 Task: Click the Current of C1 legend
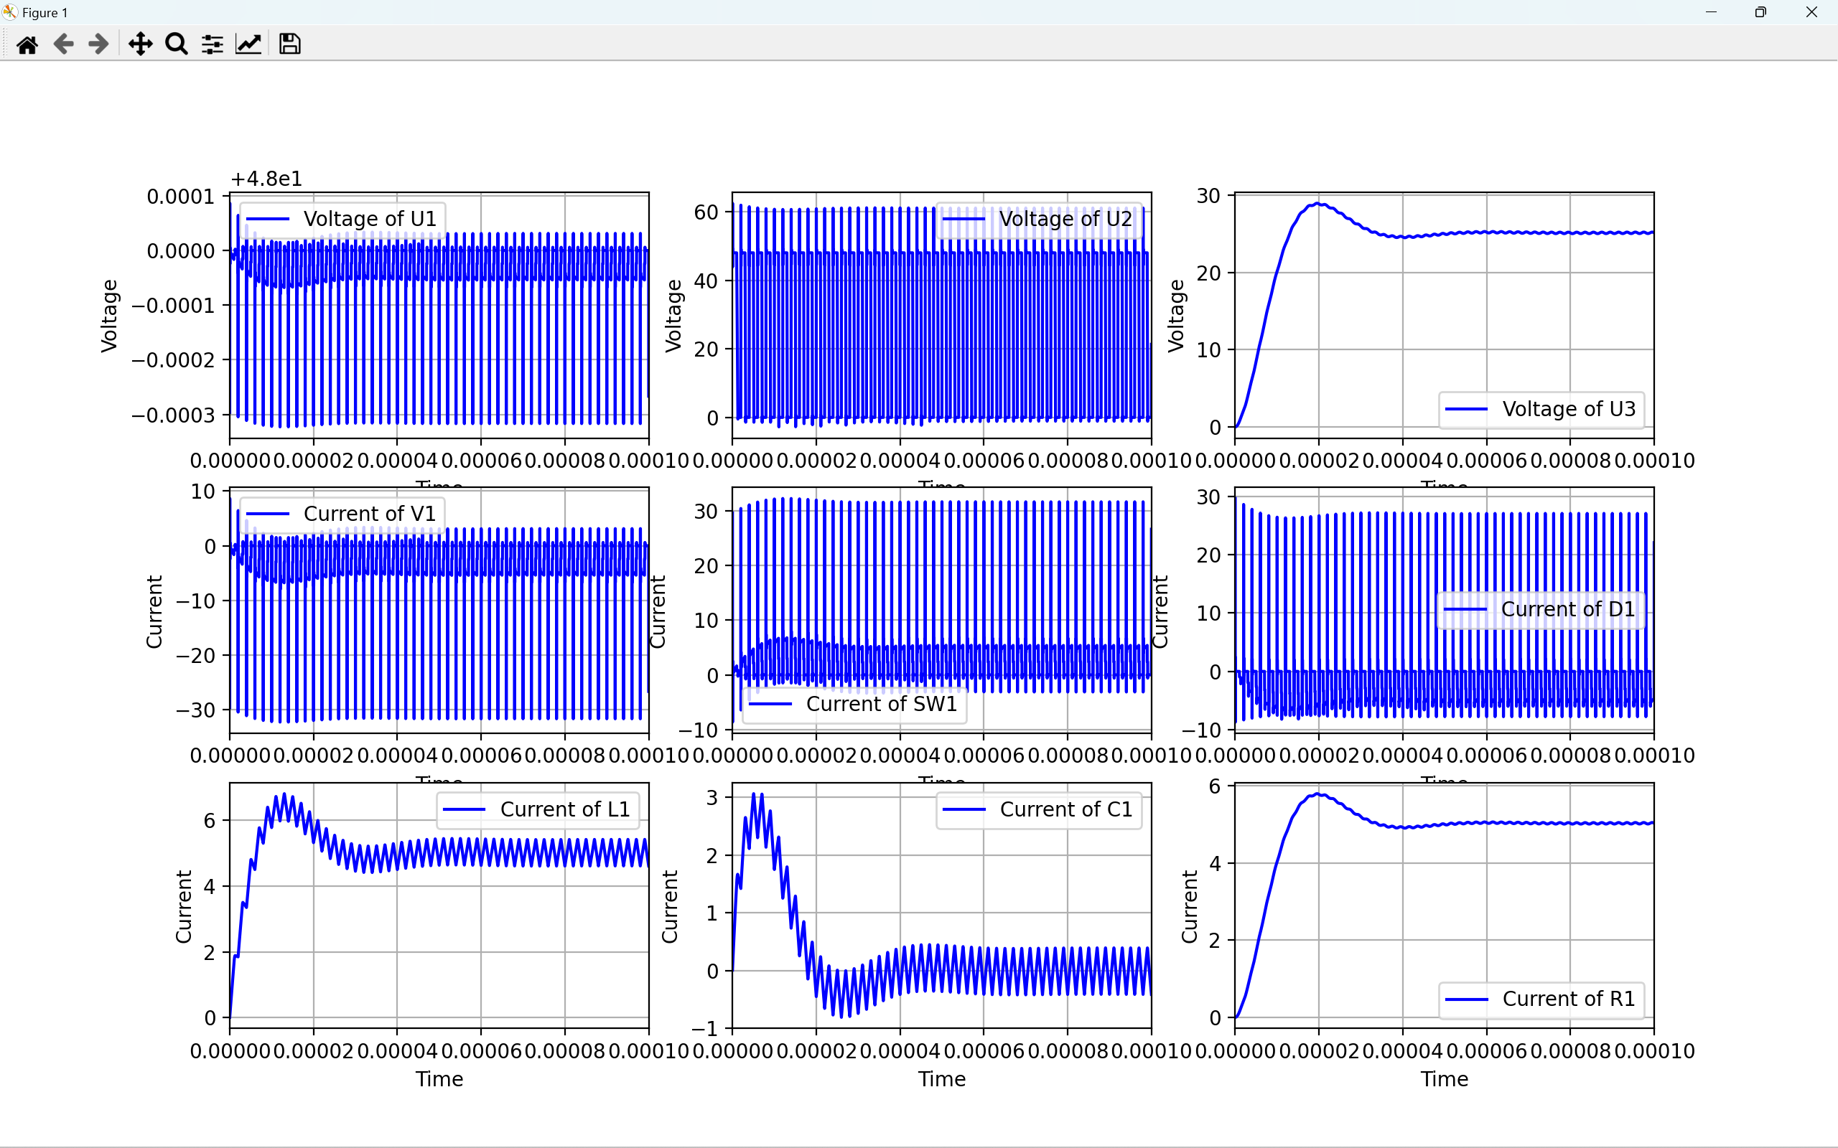coord(1038,810)
